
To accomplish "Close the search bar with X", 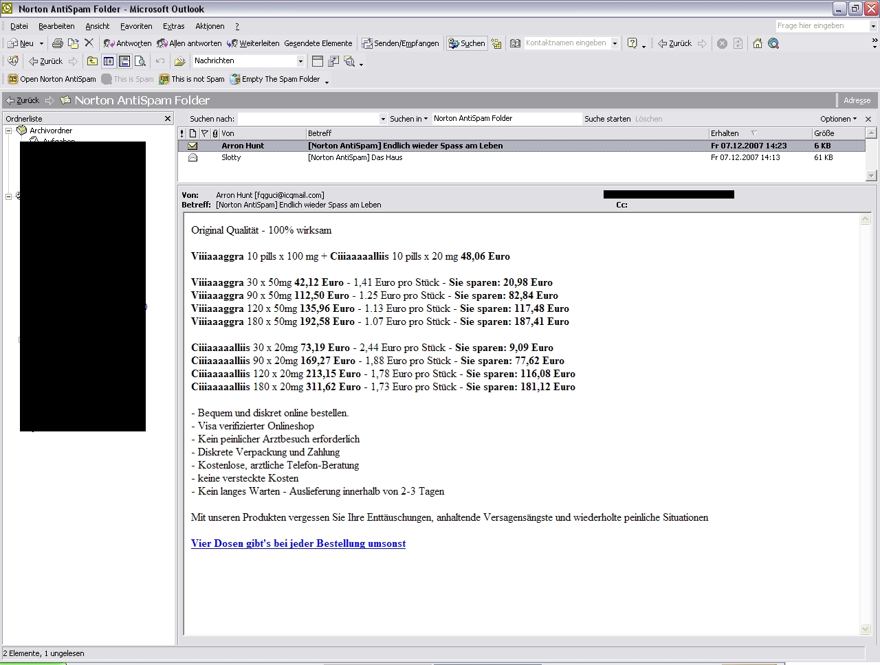I will pos(868,119).
